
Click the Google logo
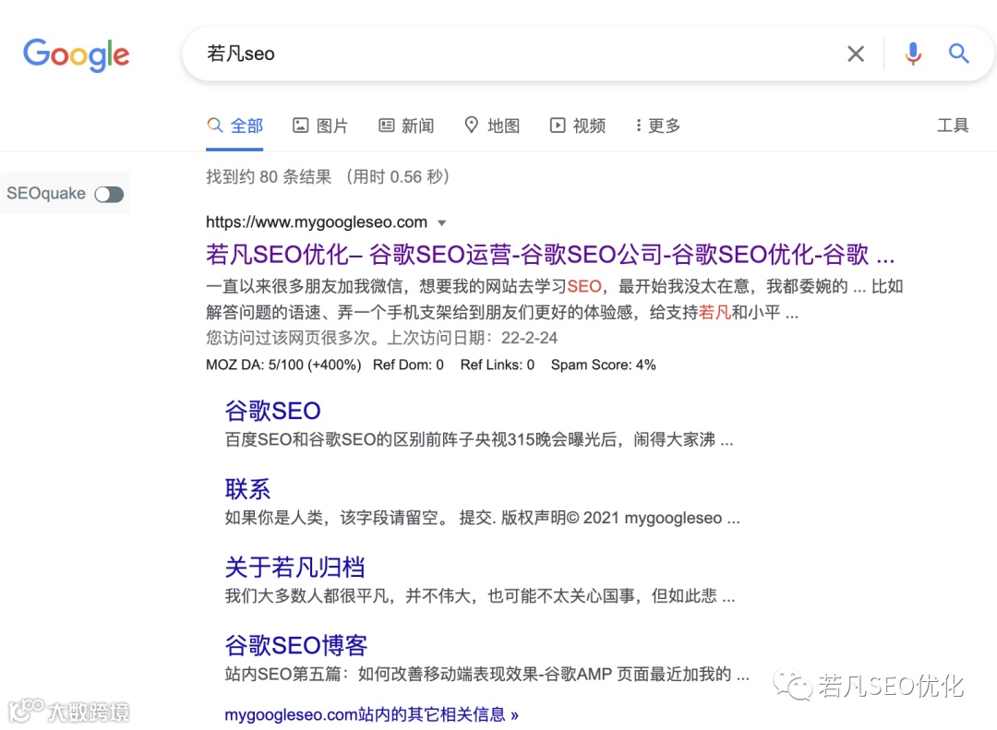tap(77, 54)
